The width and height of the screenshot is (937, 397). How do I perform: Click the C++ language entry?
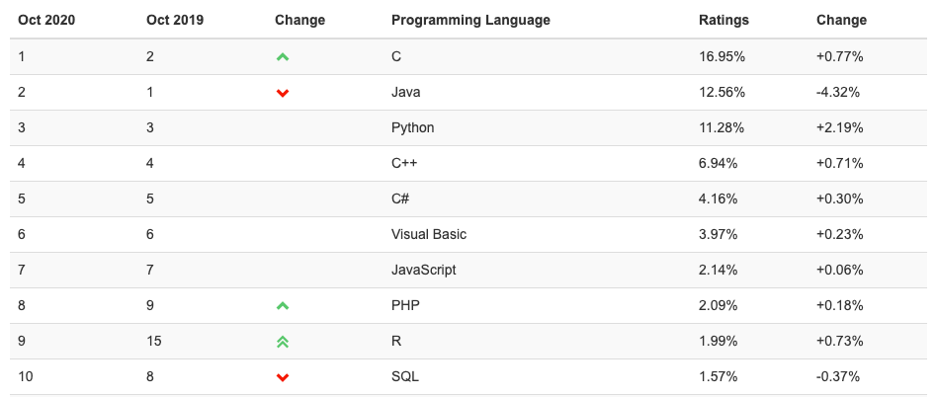(404, 164)
